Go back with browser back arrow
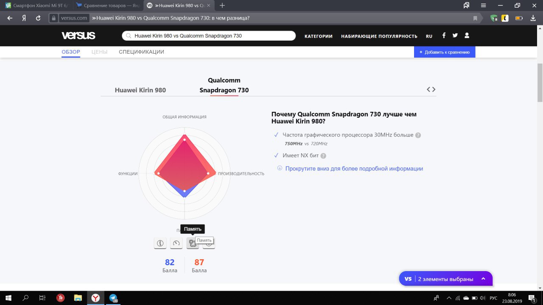 [10, 18]
